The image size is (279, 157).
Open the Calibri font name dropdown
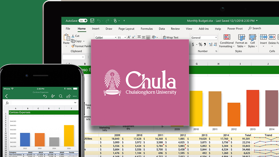(115, 38)
